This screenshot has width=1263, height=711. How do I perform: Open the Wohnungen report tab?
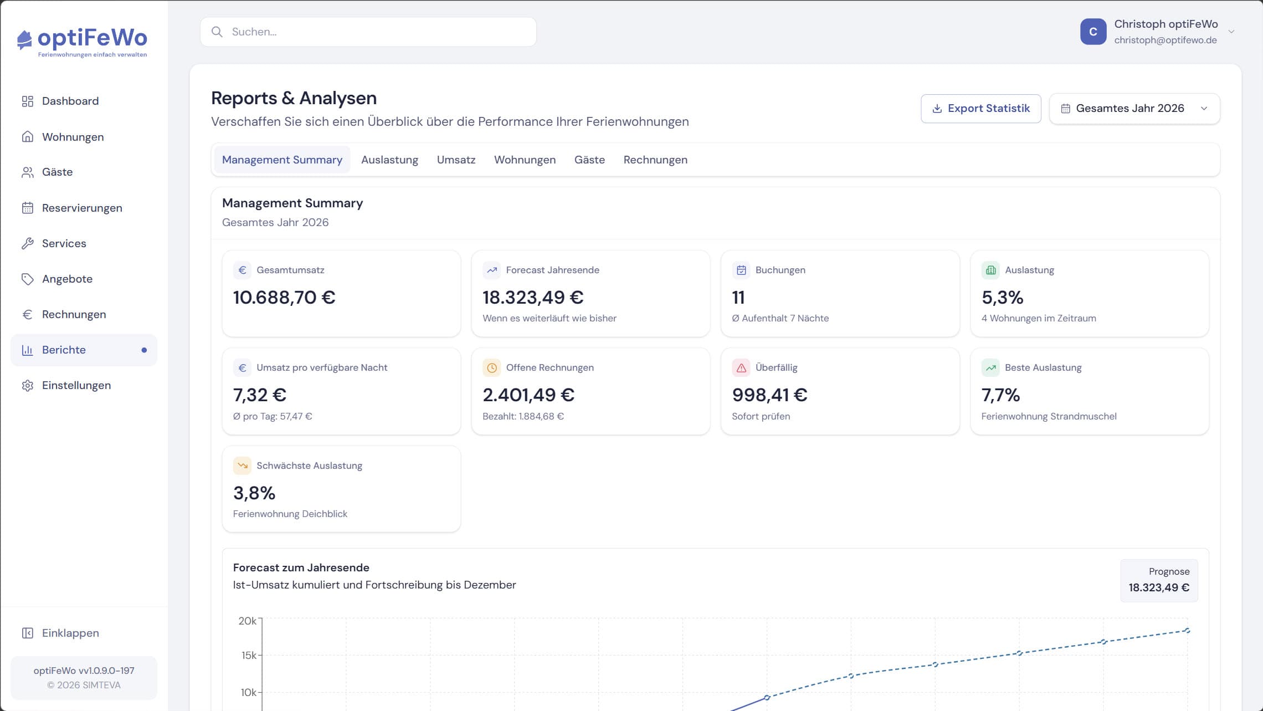tap(525, 160)
